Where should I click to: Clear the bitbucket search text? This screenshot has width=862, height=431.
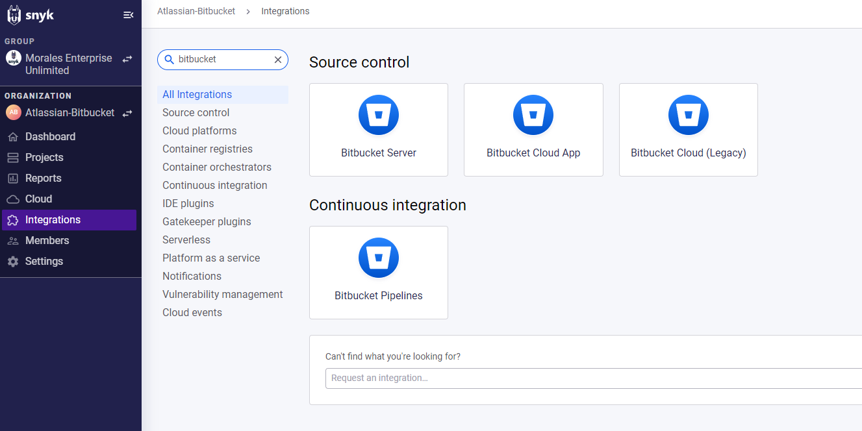point(278,59)
